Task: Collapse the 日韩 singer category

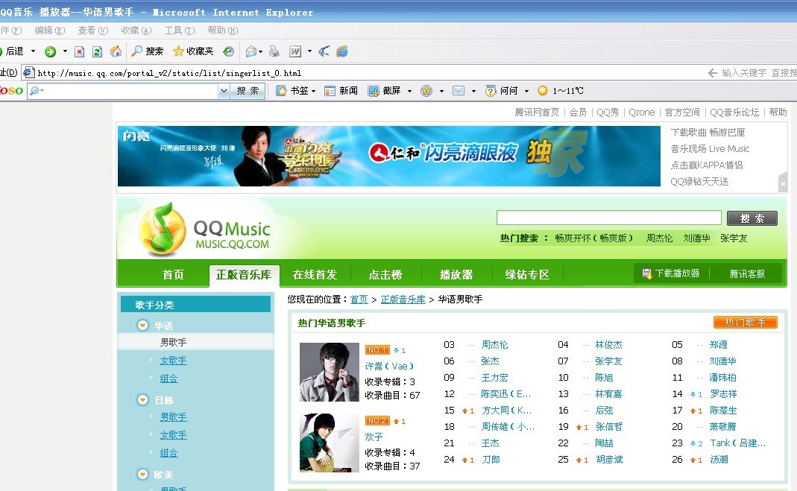Action: (x=143, y=400)
